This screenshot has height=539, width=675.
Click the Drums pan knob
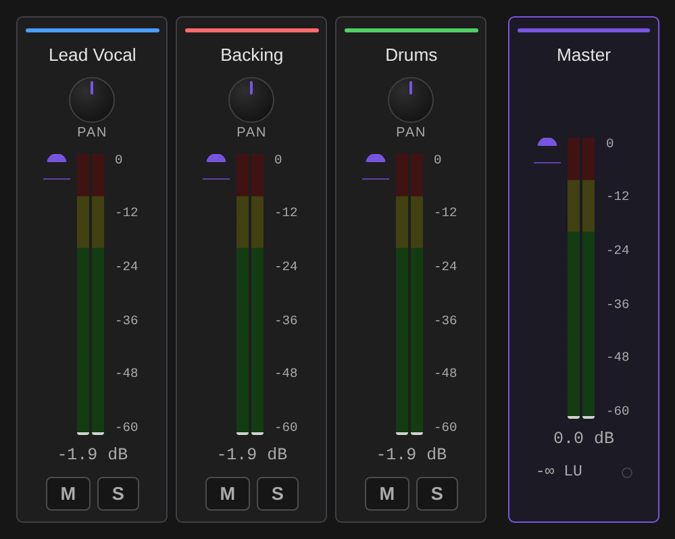tap(411, 100)
